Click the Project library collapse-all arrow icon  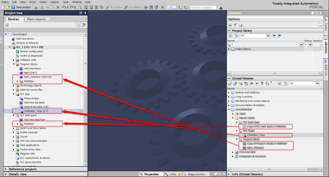tap(279, 36)
